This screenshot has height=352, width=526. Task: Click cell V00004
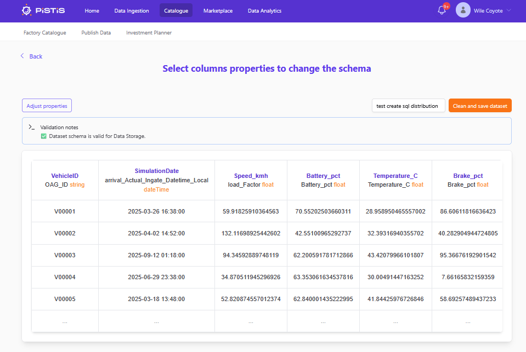[x=65, y=277]
